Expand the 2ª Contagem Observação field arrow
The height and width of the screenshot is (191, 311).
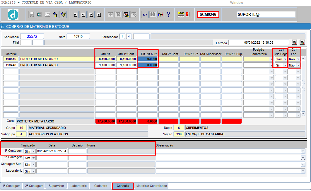click(303, 158)
